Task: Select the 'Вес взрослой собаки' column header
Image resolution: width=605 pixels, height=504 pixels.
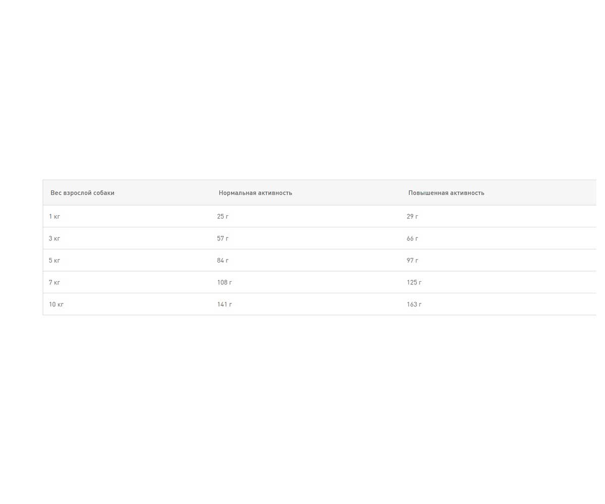Action: click(82, 193)
